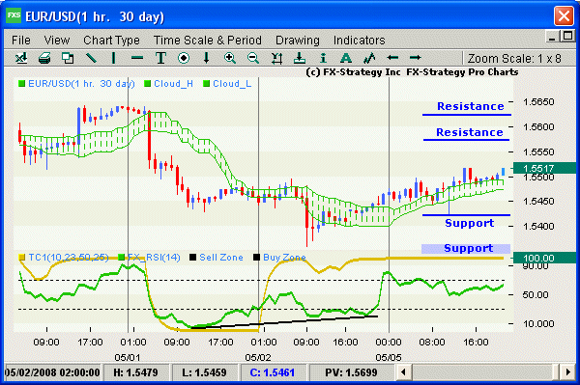Open the Indicators menu
Screen dimensions: 580x385
tap(359, 40)
